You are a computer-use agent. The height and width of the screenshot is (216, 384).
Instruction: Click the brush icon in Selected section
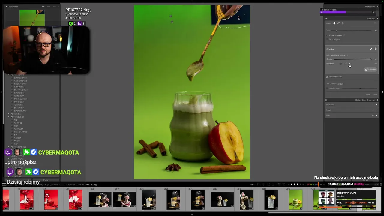371,49
